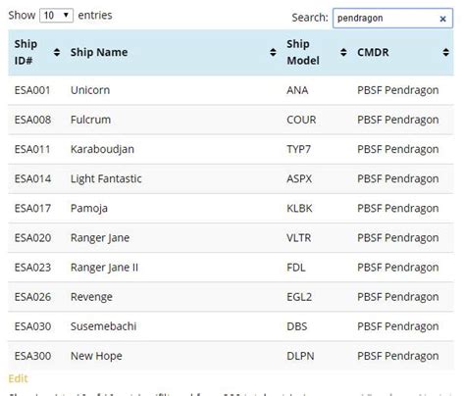The height and width of the screenshot is (396, 465).
Task: Select the ESA014 ship ID cell
Action: (32, 178)
